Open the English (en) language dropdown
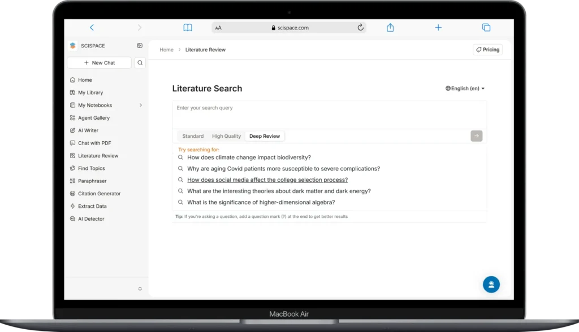The image size is (579, 332). pos(465,88)
